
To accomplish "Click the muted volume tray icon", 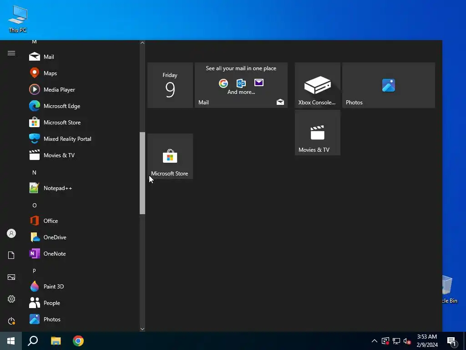I will click(x=407, y=341).
